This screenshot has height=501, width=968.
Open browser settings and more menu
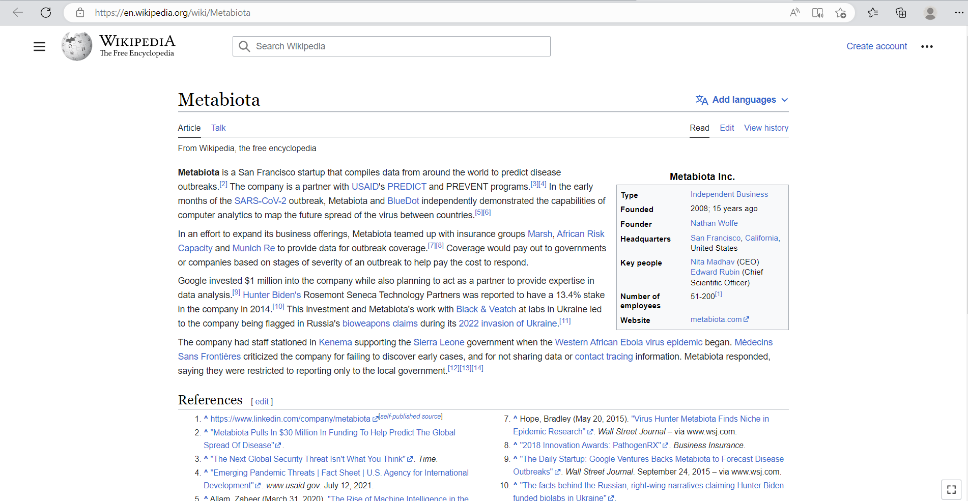click(959, 13)
